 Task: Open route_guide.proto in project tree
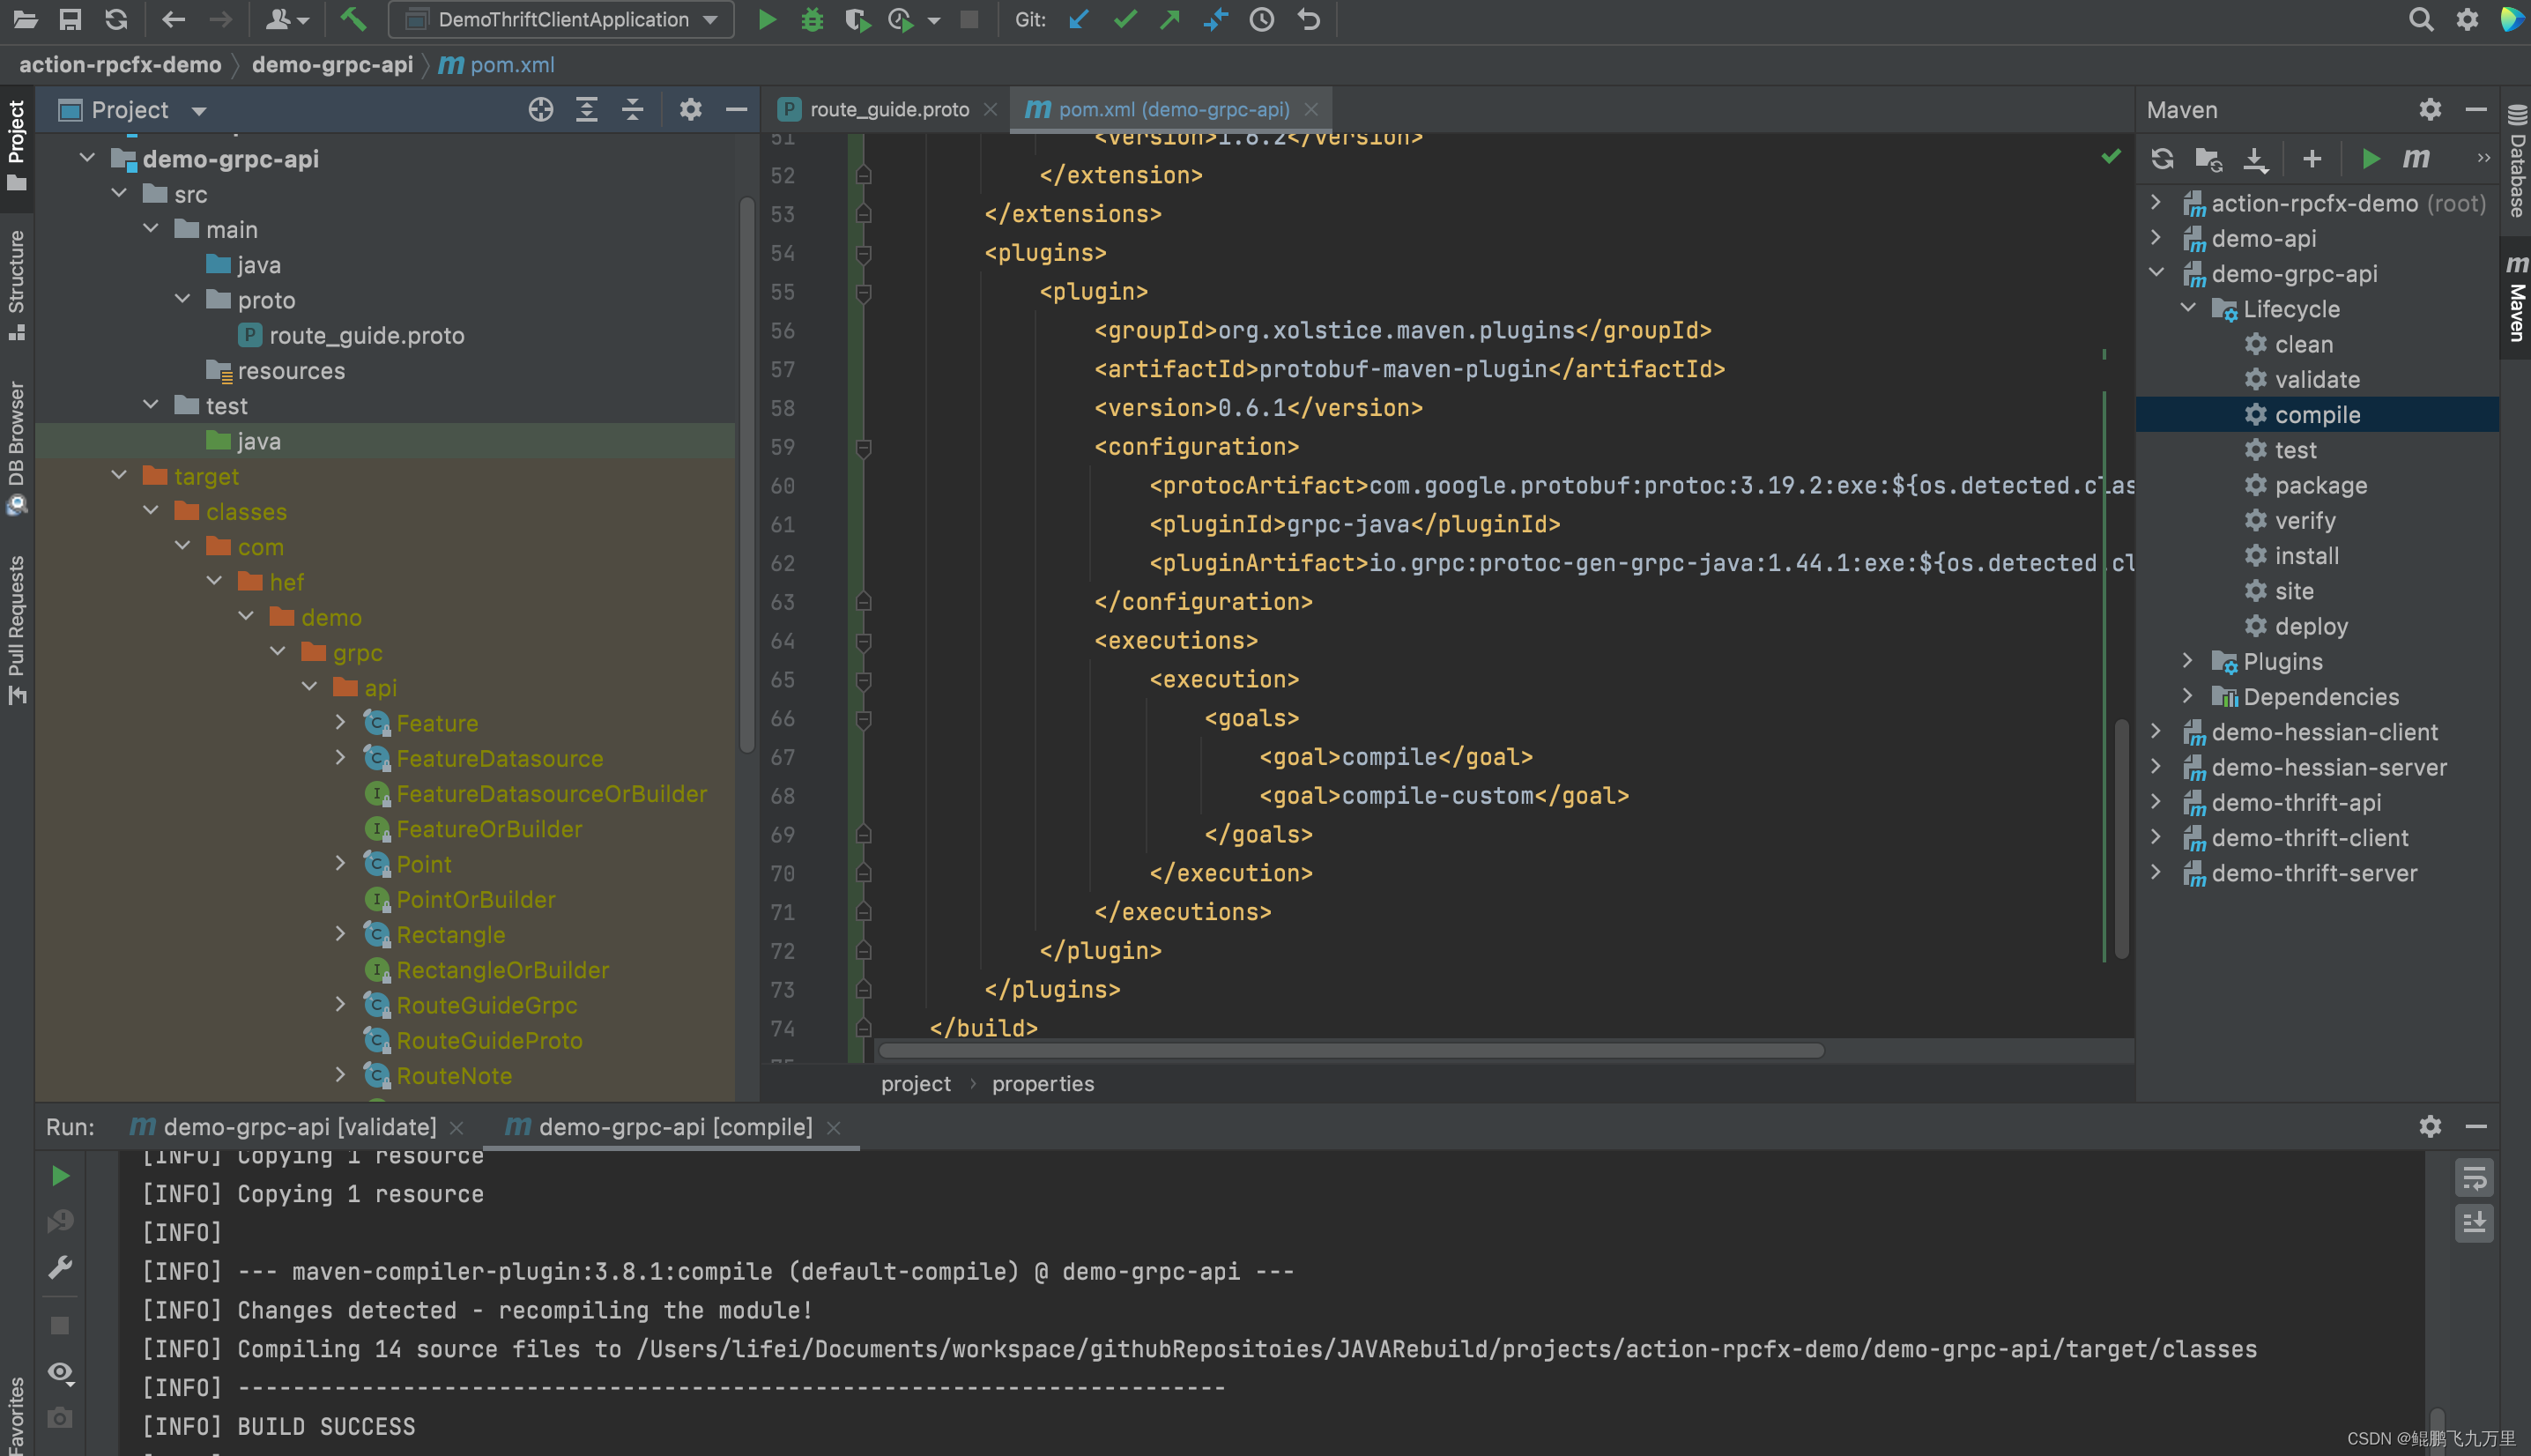pos(366,336)
